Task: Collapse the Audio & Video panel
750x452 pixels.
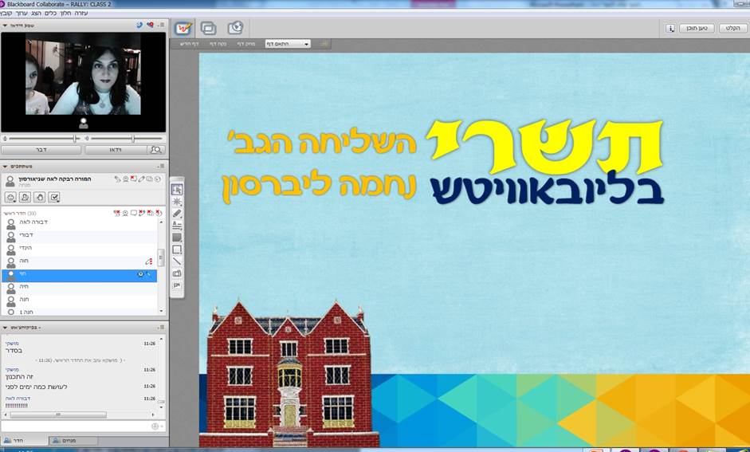Action: coord(6,26)
